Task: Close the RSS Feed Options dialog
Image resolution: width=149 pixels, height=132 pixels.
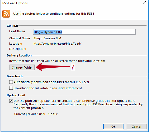Action: [x=144, y=3]
